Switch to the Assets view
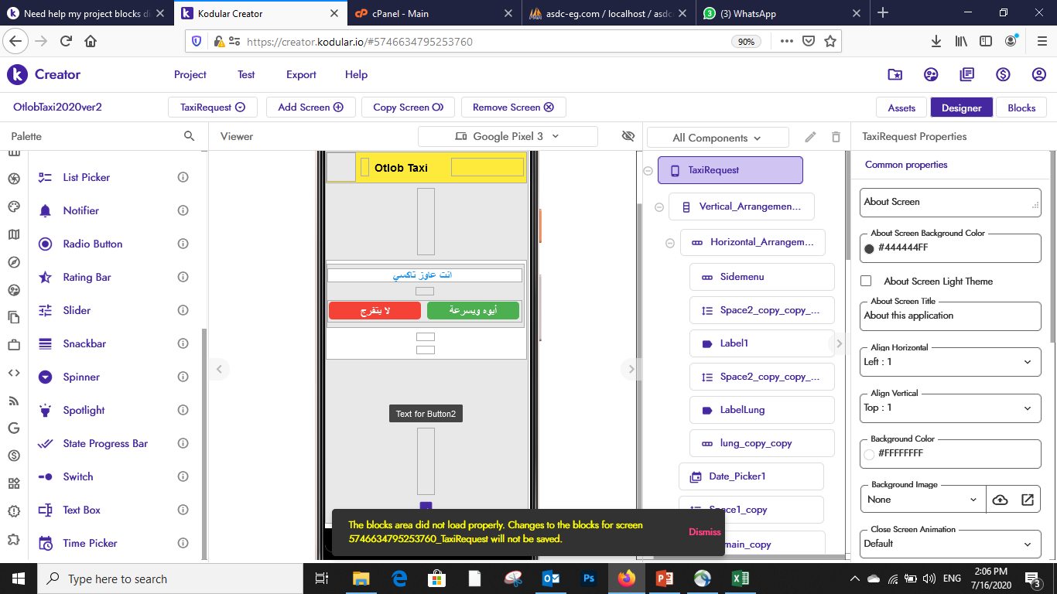The height and width of the screenshot is (594, 1057). 901,108
